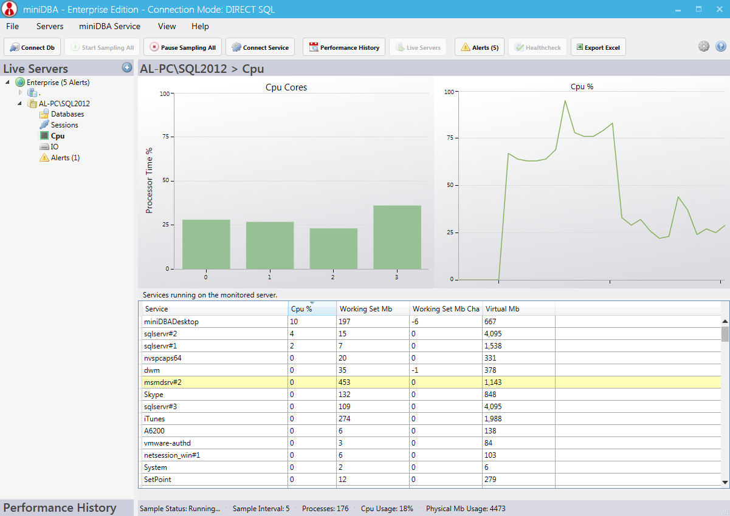
Task: Collapse the Enterprise tree node
Action: [7, 82]
